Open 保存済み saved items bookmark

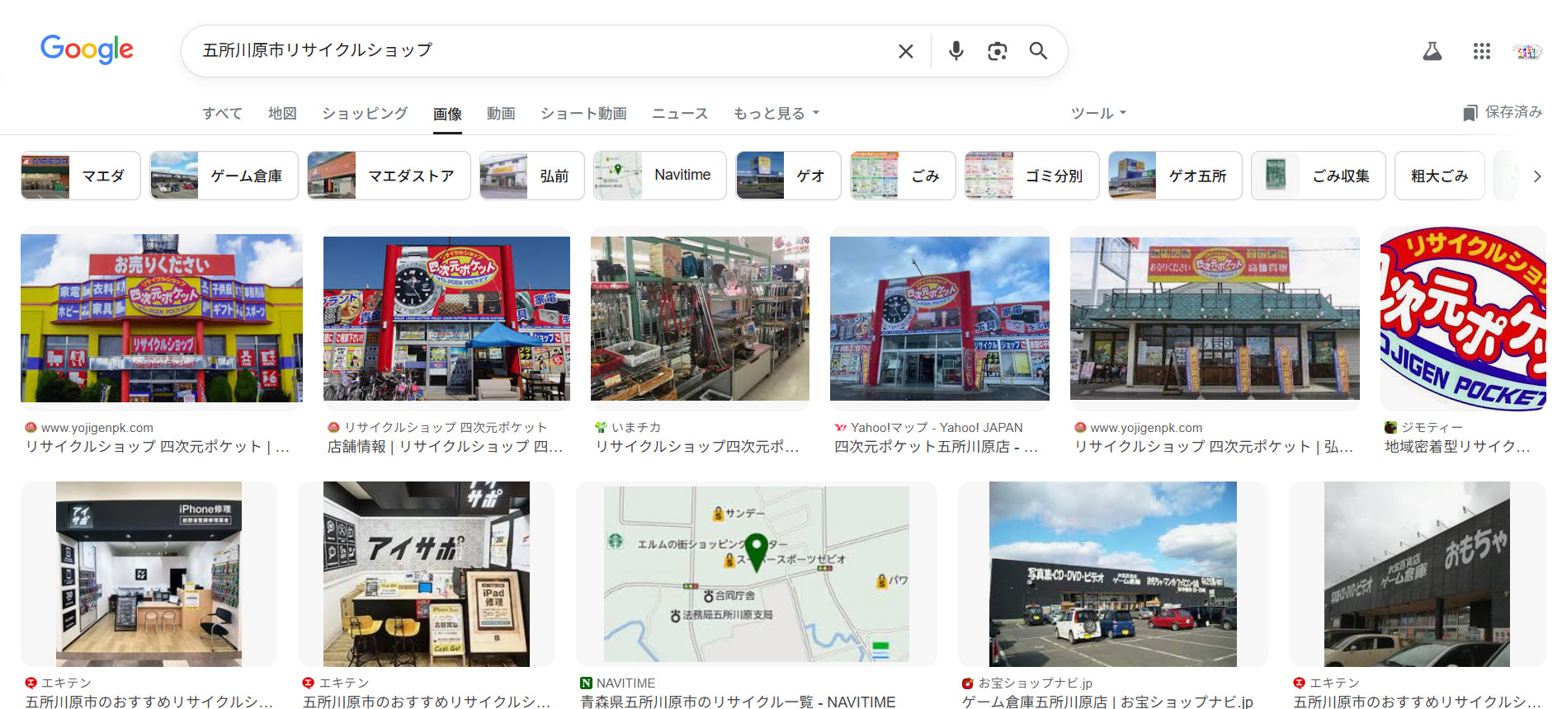[1502, 112]
